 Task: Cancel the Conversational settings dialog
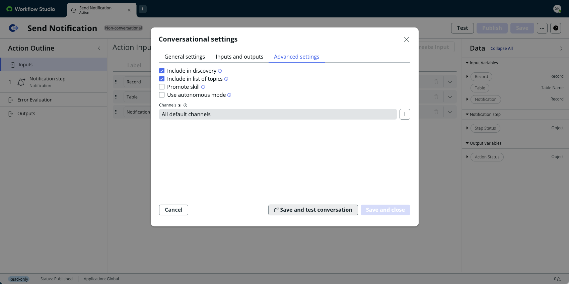point(173,210)
